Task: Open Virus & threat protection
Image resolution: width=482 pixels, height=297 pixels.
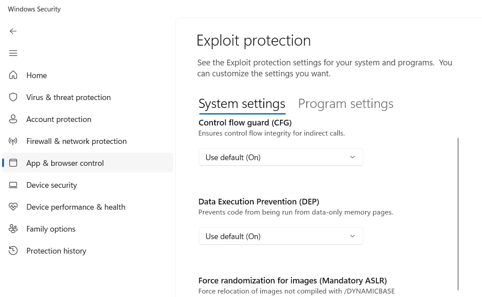Action: 68,97
